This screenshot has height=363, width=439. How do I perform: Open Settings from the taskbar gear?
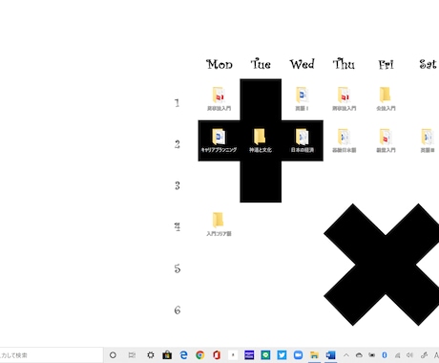pos(151,355)
